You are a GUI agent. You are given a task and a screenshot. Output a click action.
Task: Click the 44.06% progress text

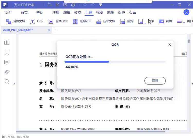[x=72, y=67]
